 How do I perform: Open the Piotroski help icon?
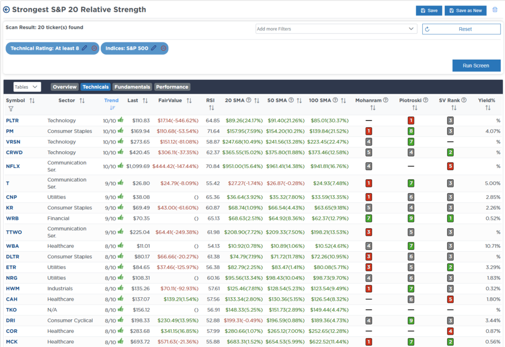pyautogui.click(x=426, y=100)
